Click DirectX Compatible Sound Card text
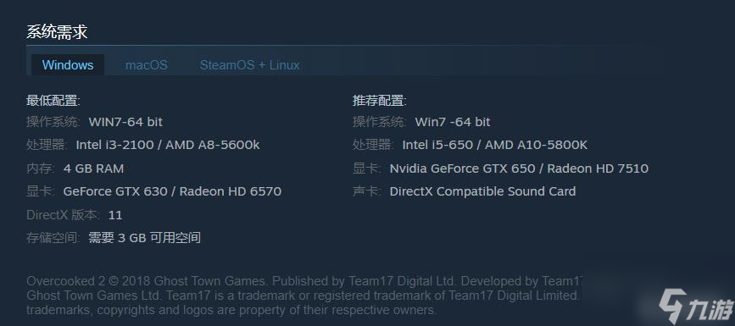The width and height of the screenshot is (735, 326). pos(483,191)
